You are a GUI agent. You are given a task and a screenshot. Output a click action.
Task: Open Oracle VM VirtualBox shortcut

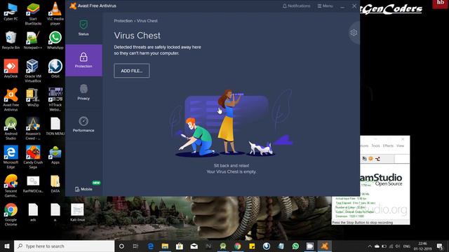[33, 71]
